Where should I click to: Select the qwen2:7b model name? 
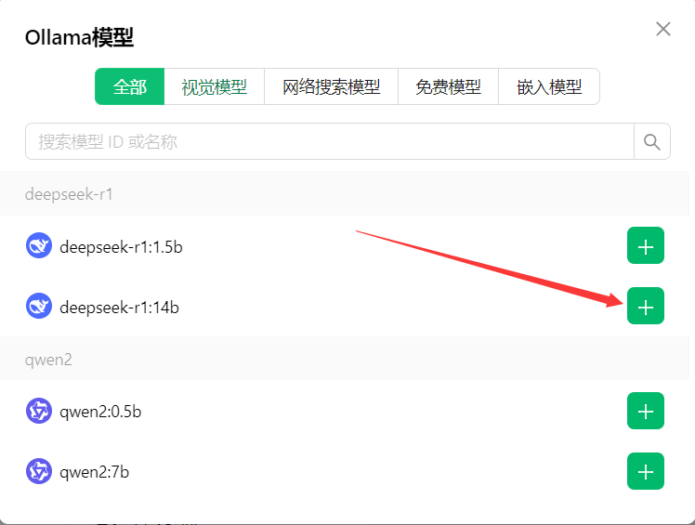[x=95, y=472]
